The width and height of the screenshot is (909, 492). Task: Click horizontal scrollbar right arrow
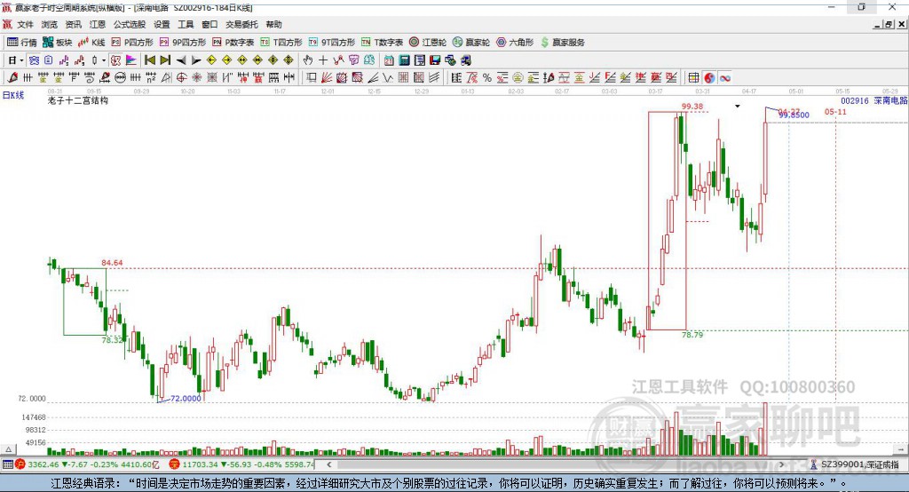pos(781,464)
